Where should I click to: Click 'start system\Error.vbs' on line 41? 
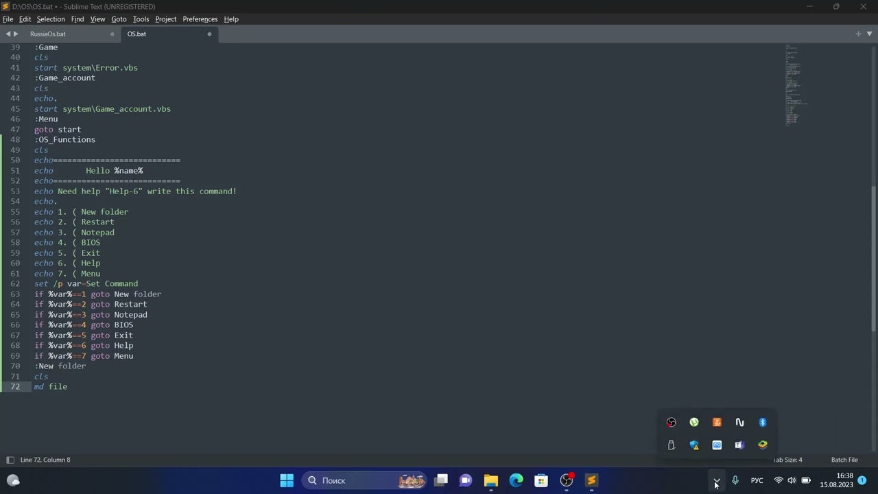[x=86, y=67]
